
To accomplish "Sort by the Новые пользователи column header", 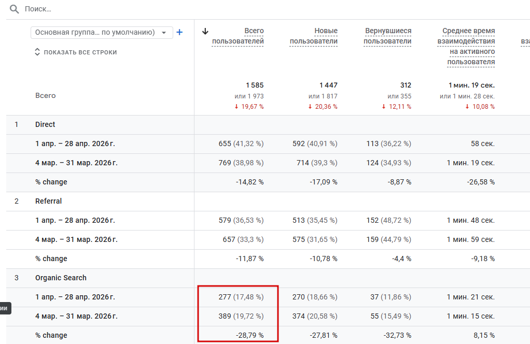I will click(314, 36).
